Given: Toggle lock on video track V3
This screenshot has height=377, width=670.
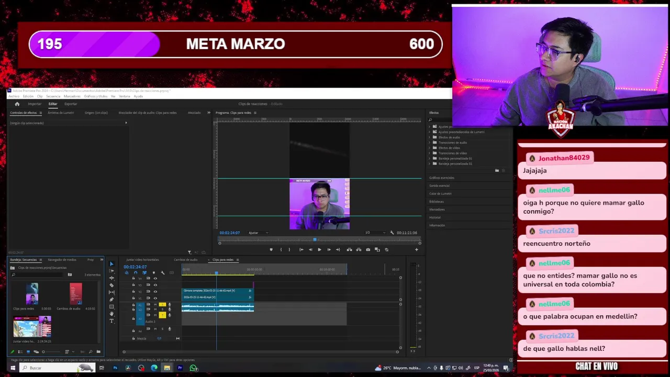Looking at the screenshot, I should coord(133,285).
